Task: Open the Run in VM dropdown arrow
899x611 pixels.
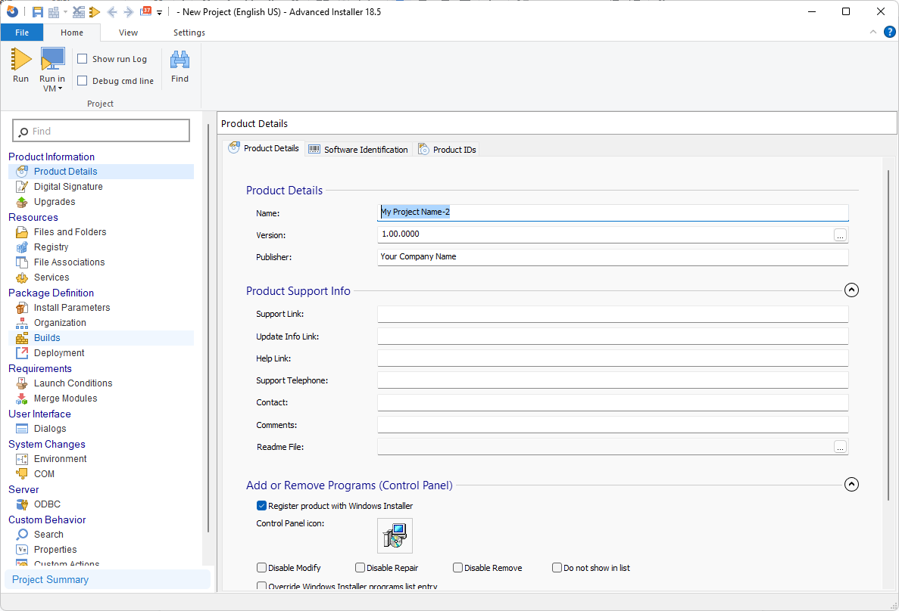Action: click(60, 88)
